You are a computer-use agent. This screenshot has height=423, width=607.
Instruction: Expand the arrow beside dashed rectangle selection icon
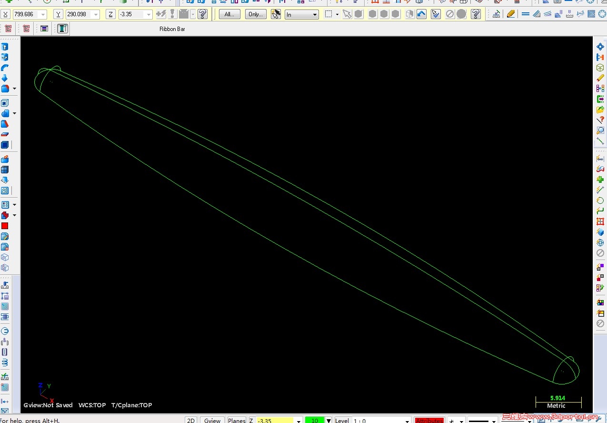(x=337, y=15)
